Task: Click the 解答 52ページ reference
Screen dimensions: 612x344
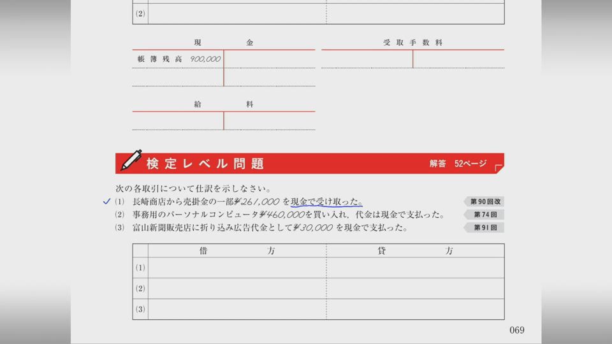Action: tap(457, 164)
